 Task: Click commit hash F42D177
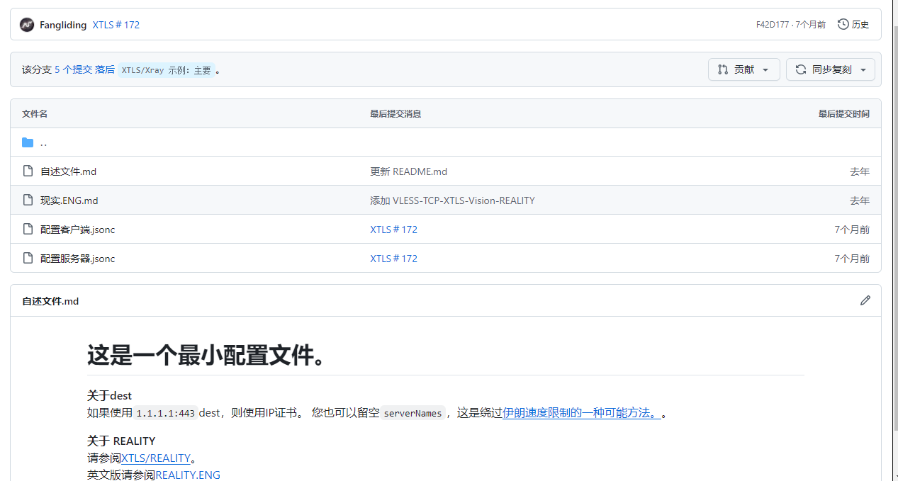pos(772,25)
